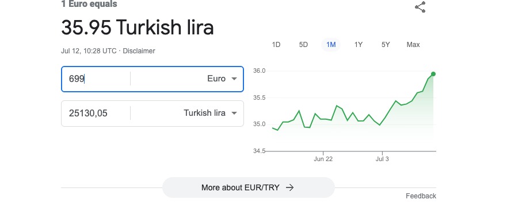
Task: Focus the 25130,05 lira amount field
Action: coord(96,113)
